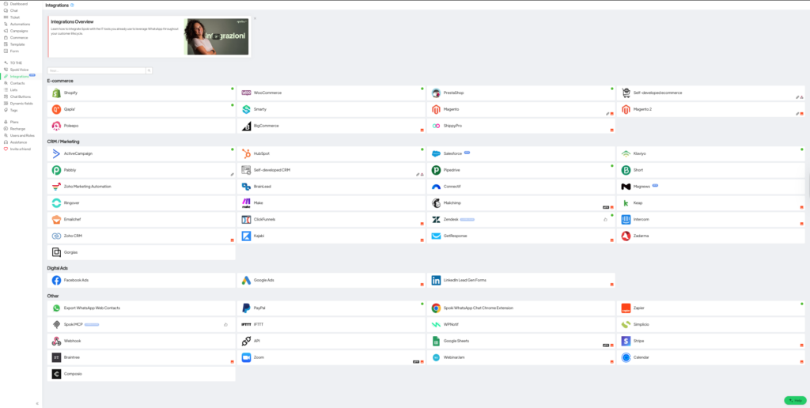The width and height of the screenshot is (810, 408).
Task: Click the Stripe integration icon
Action: tap(626, 342)
